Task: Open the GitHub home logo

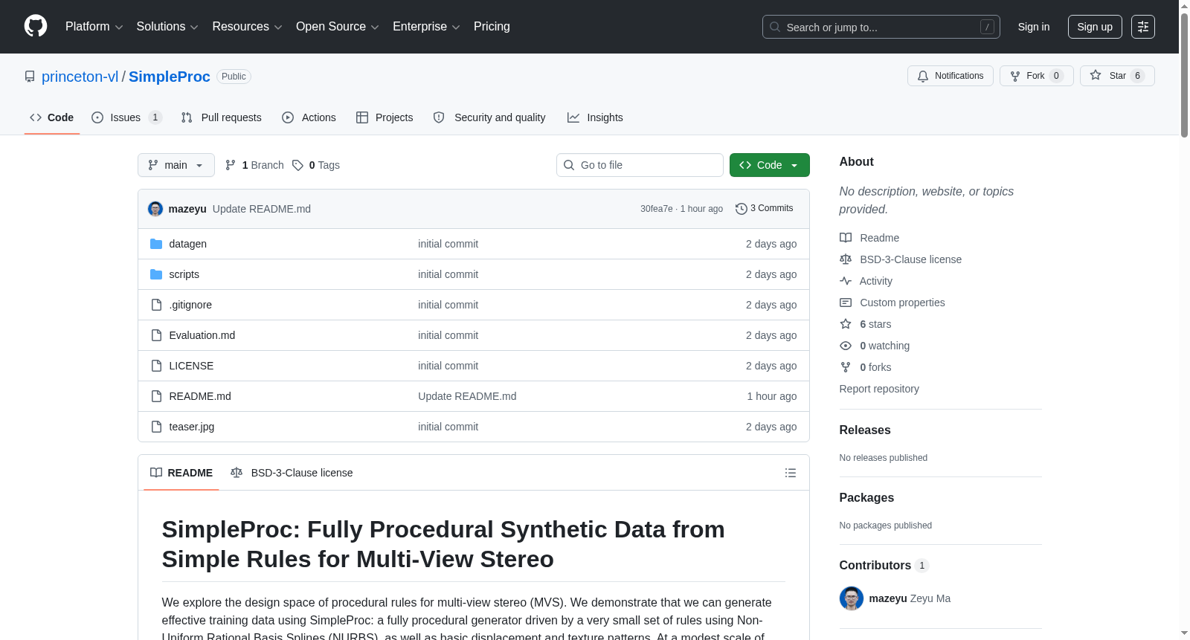Action: click(36, 26)
